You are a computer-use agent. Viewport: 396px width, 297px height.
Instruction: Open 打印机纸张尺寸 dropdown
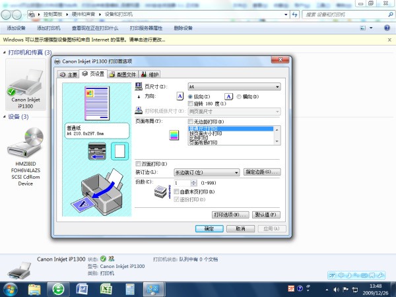pyautogui.click(x=234, y=112)
